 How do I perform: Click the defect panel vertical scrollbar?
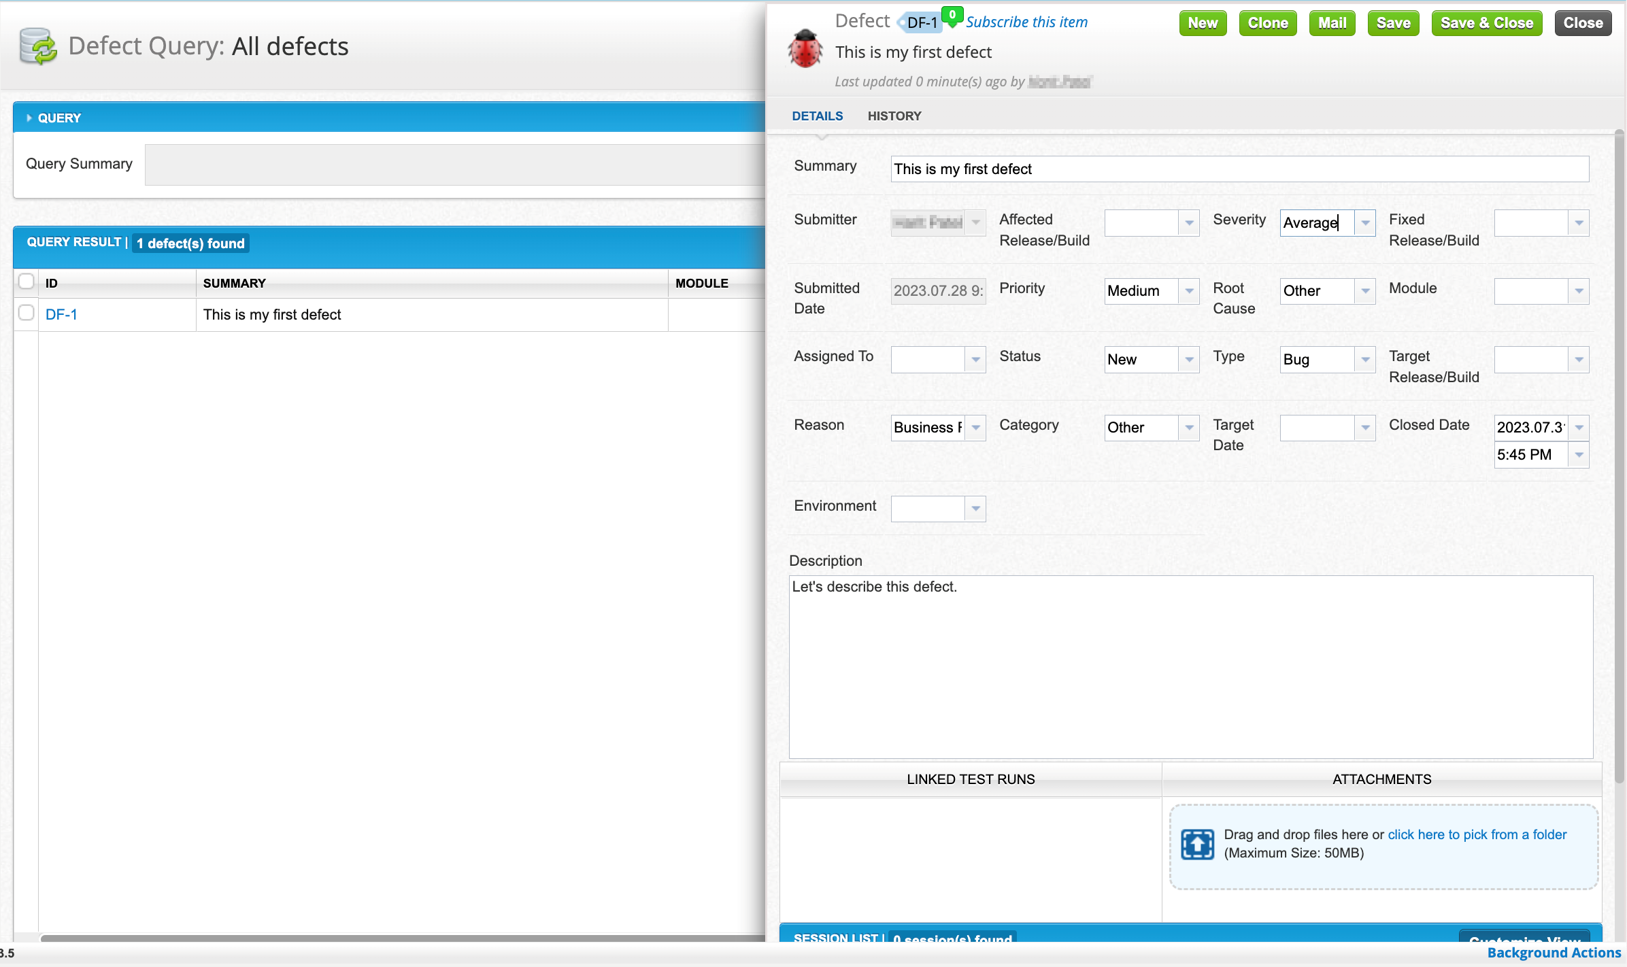1620,456
